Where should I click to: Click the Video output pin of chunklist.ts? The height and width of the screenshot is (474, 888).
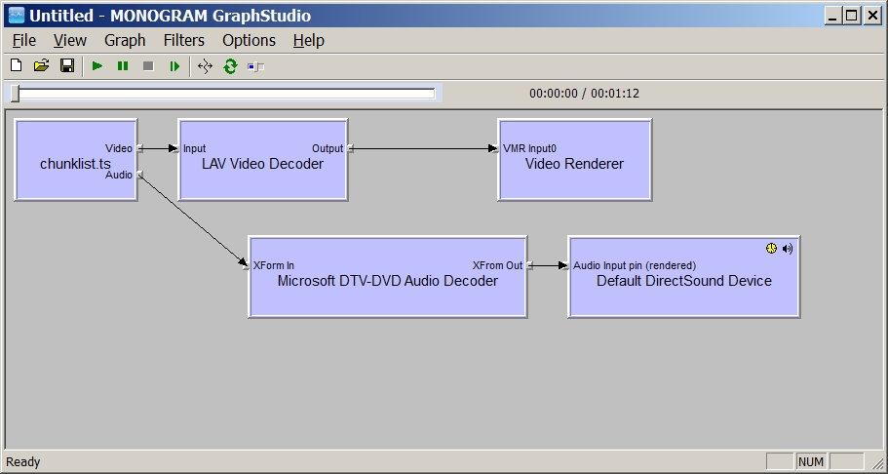click(x=140, y=148)
